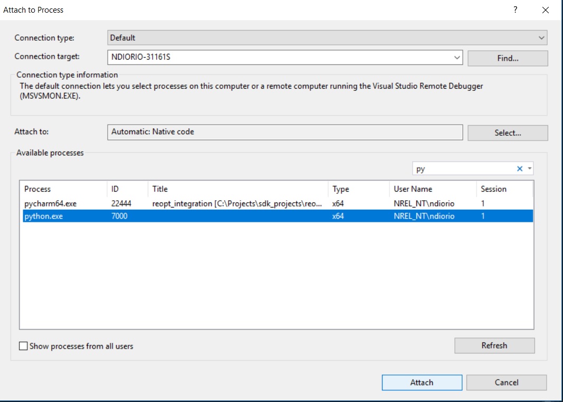Cancel the attach dialog
Screen dimensions: 563x402
(506, 382)
